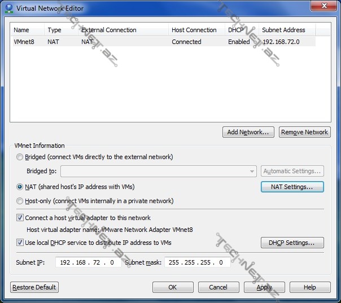Click External Connection column header
341x303 pixels.
123,30
